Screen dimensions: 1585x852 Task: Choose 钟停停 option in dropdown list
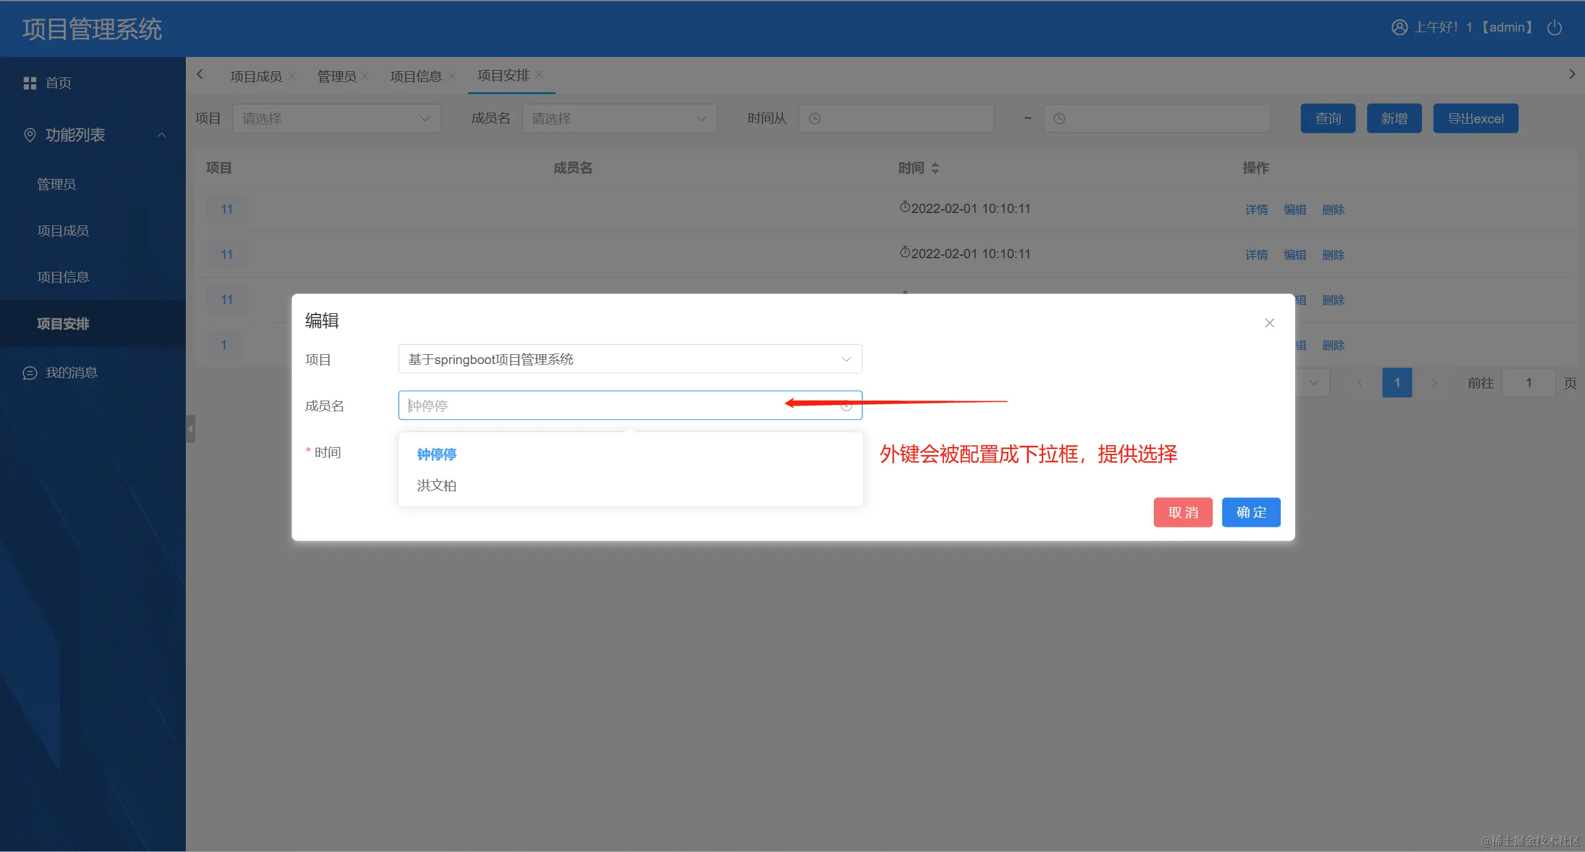pos(437,454)
